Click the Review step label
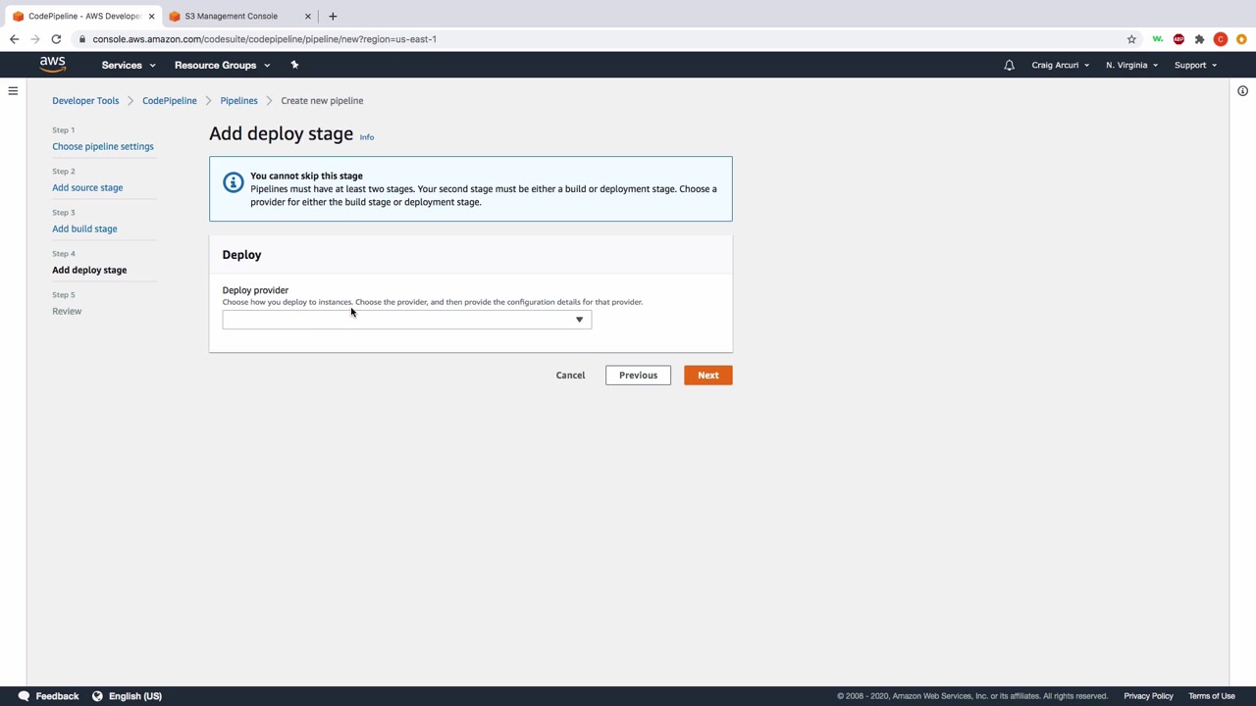Screen dimensions: 1256x706 tap(67, 311)
